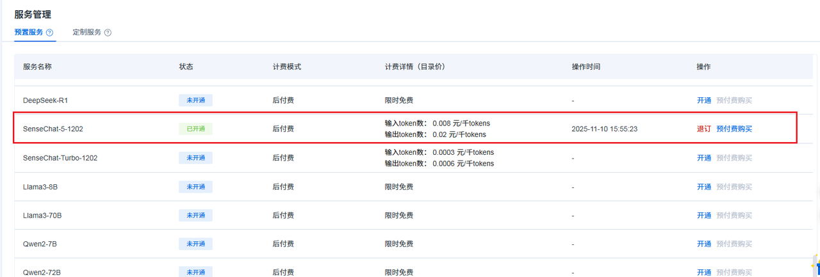Click 未开通 status badge for DeepSeek-R1
The width and height of the screenshot is (820, 277).
point(195,100)
